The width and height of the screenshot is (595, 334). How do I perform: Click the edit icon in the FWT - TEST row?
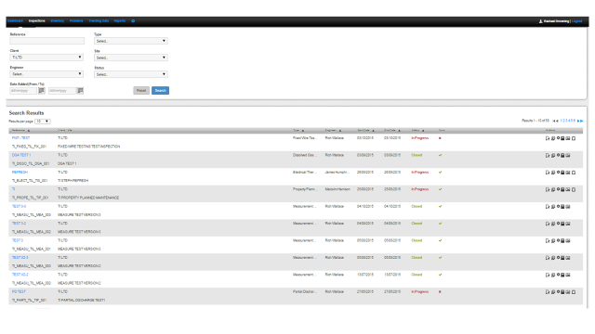tap(548, 138)
